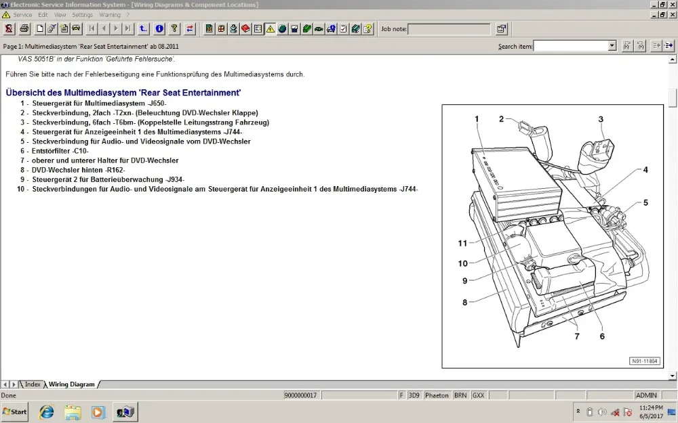Open Internet Explorer from the taskbar

46,412
